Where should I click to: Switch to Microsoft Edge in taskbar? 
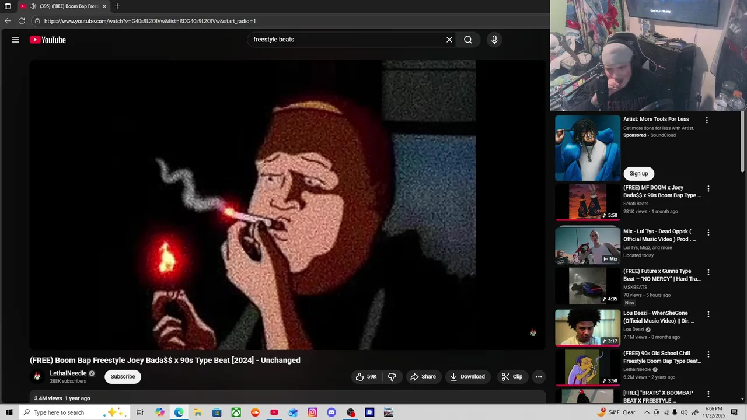click(x=179, y=412)
